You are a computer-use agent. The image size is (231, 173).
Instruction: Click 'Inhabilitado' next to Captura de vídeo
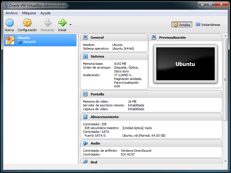click(136, 109)
